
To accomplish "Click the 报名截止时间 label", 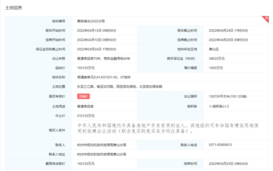I will (187, 30).
